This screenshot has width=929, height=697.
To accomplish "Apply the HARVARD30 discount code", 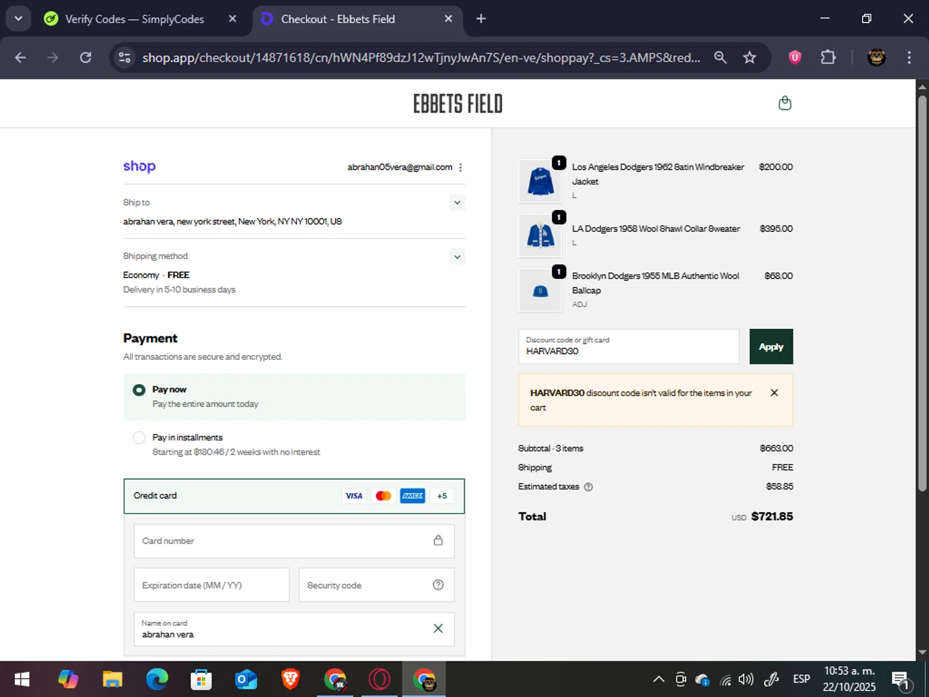I will [x=771, y=346].
